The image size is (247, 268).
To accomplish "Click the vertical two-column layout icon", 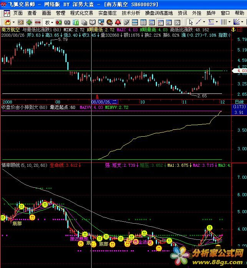I will tap(144, 22).
